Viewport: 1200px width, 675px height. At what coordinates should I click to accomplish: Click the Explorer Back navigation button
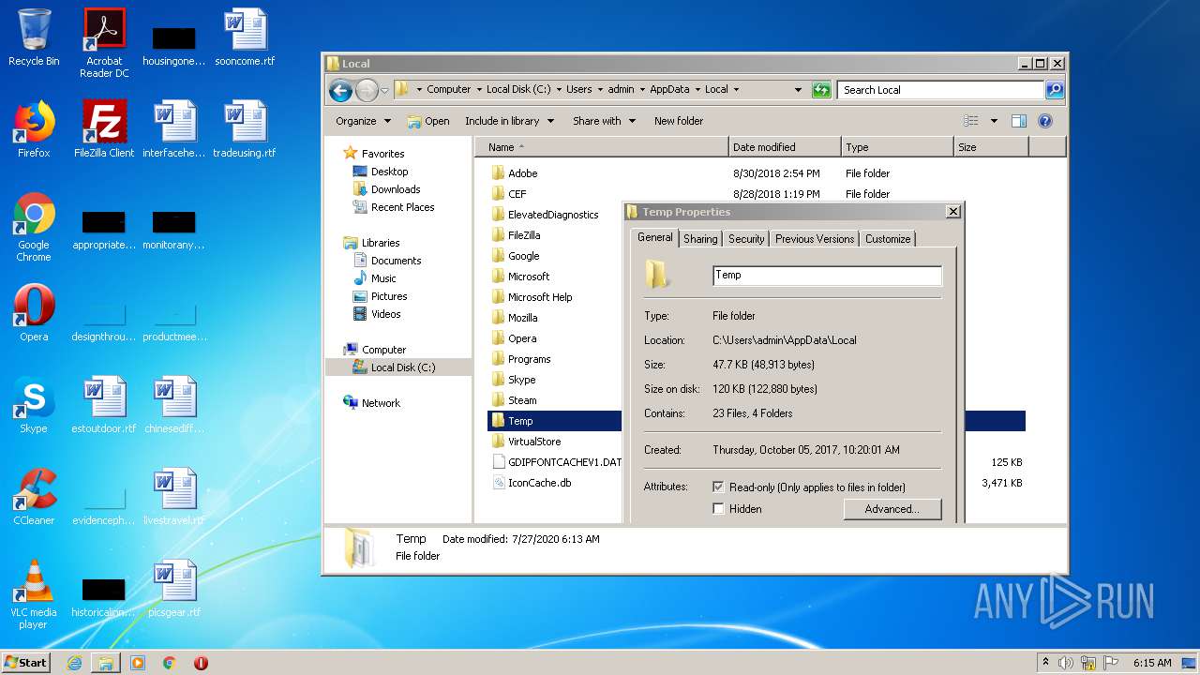340,90
